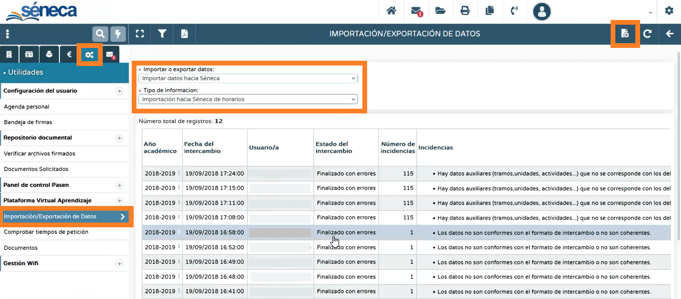Viewport: 681px width, 299px height.
Task: Click the printer icon
Action: pos(465,11)
